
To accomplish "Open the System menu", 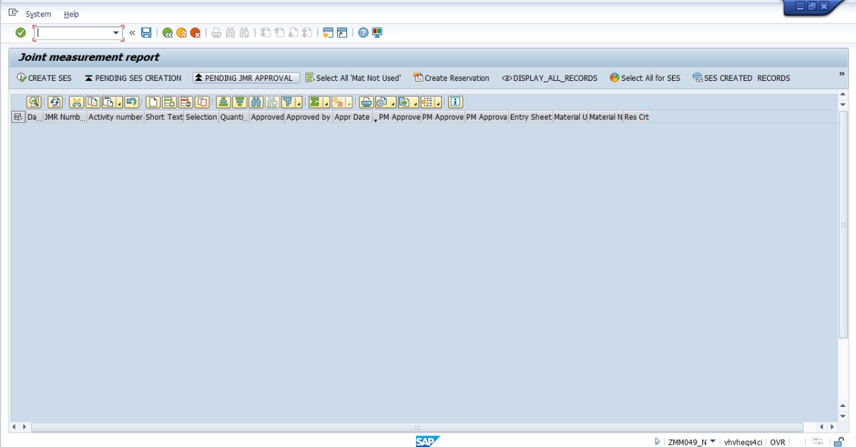I will click(x=38, y=14).
